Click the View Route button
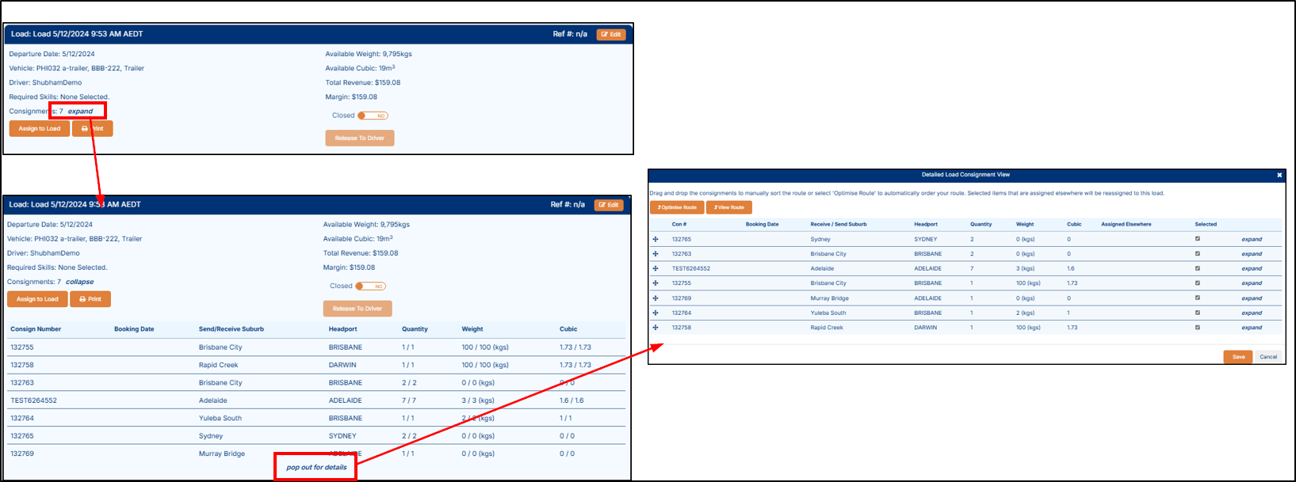The height and width of the screenshot is (482, 1296). coord(728,207)
